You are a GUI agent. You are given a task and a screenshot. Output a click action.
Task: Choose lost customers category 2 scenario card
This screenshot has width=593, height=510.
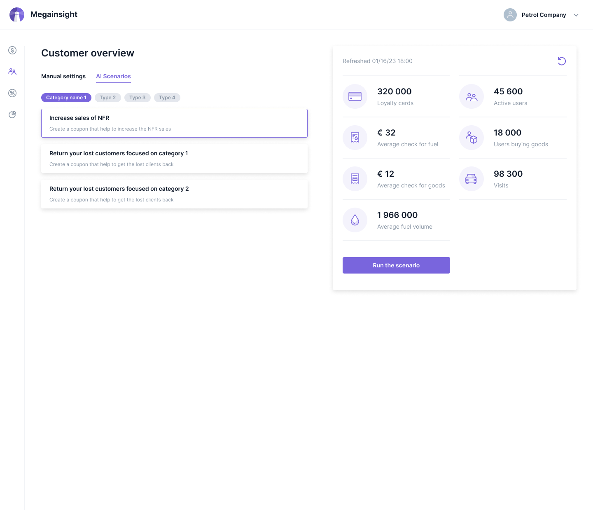tap(174, 194)
